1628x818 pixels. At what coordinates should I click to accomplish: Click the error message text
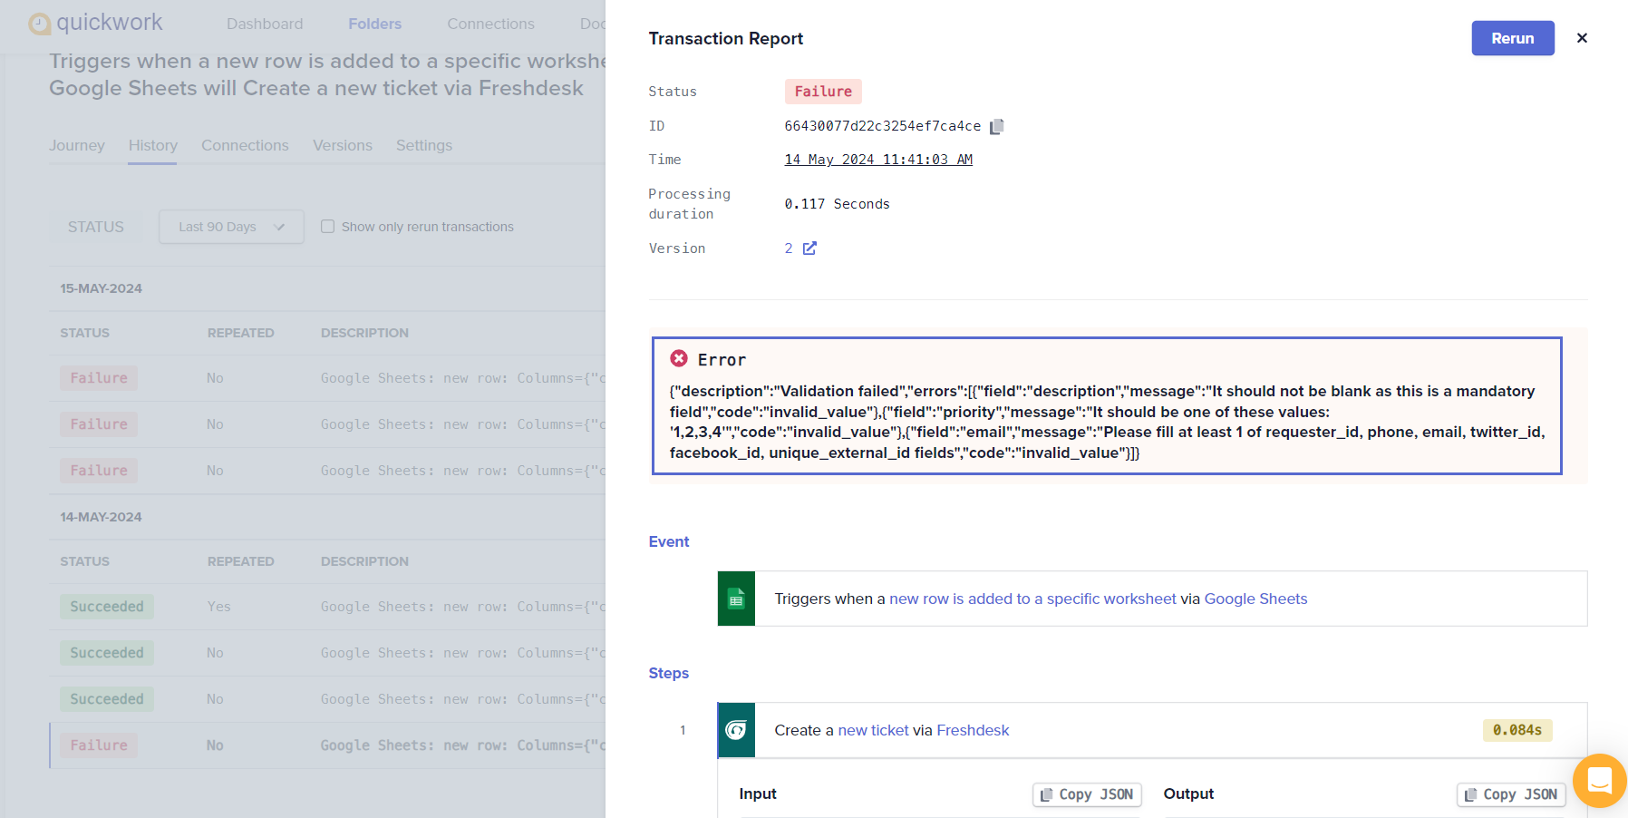coord(1107,422)
